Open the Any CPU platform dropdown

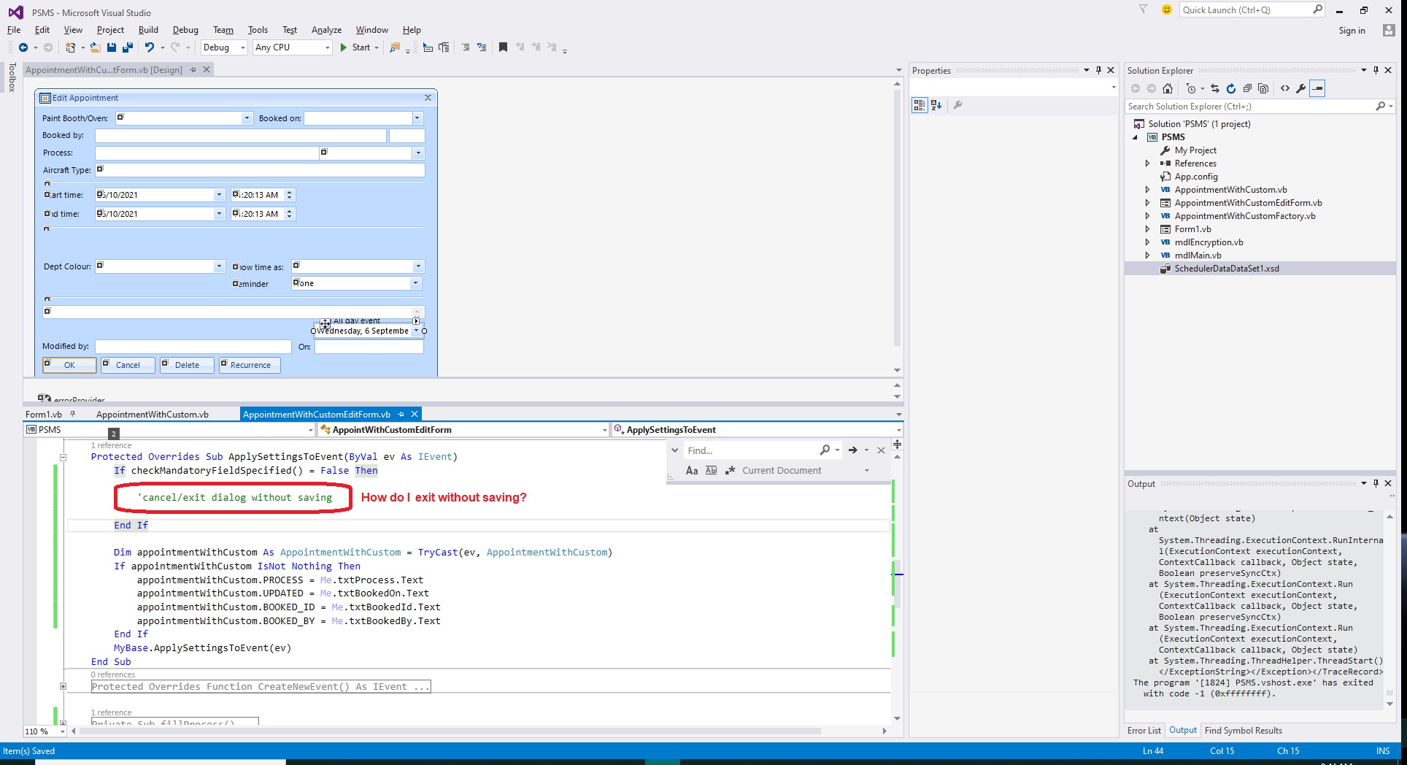click(293, 47)
